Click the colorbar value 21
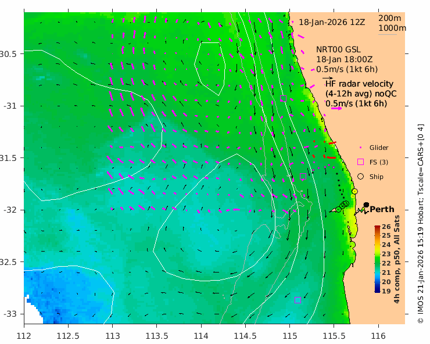 (x=386, y=273)
